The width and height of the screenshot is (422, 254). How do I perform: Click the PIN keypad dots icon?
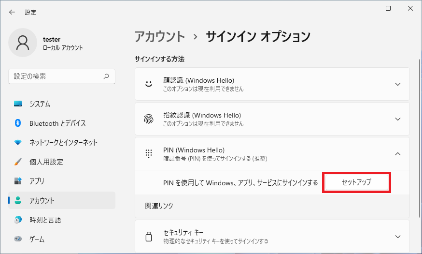click(x=149, y=154)
